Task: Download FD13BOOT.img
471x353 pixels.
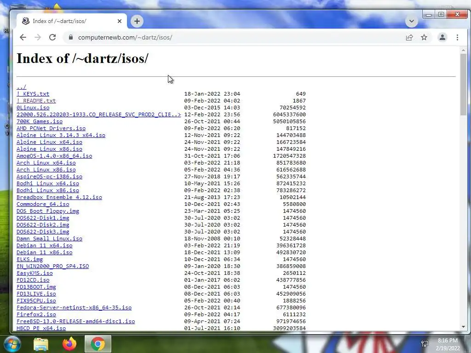Action: coord(36,287)
